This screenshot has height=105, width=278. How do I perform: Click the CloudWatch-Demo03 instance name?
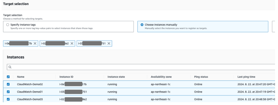(30, 99)
